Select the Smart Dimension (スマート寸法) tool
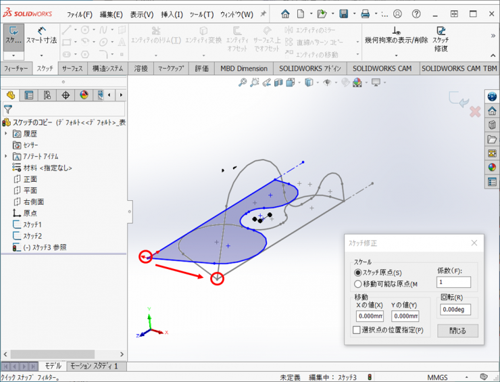500x382 pixels. 41,35
